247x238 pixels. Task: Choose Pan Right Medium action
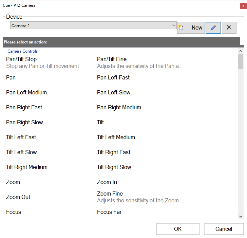(119, 107)
